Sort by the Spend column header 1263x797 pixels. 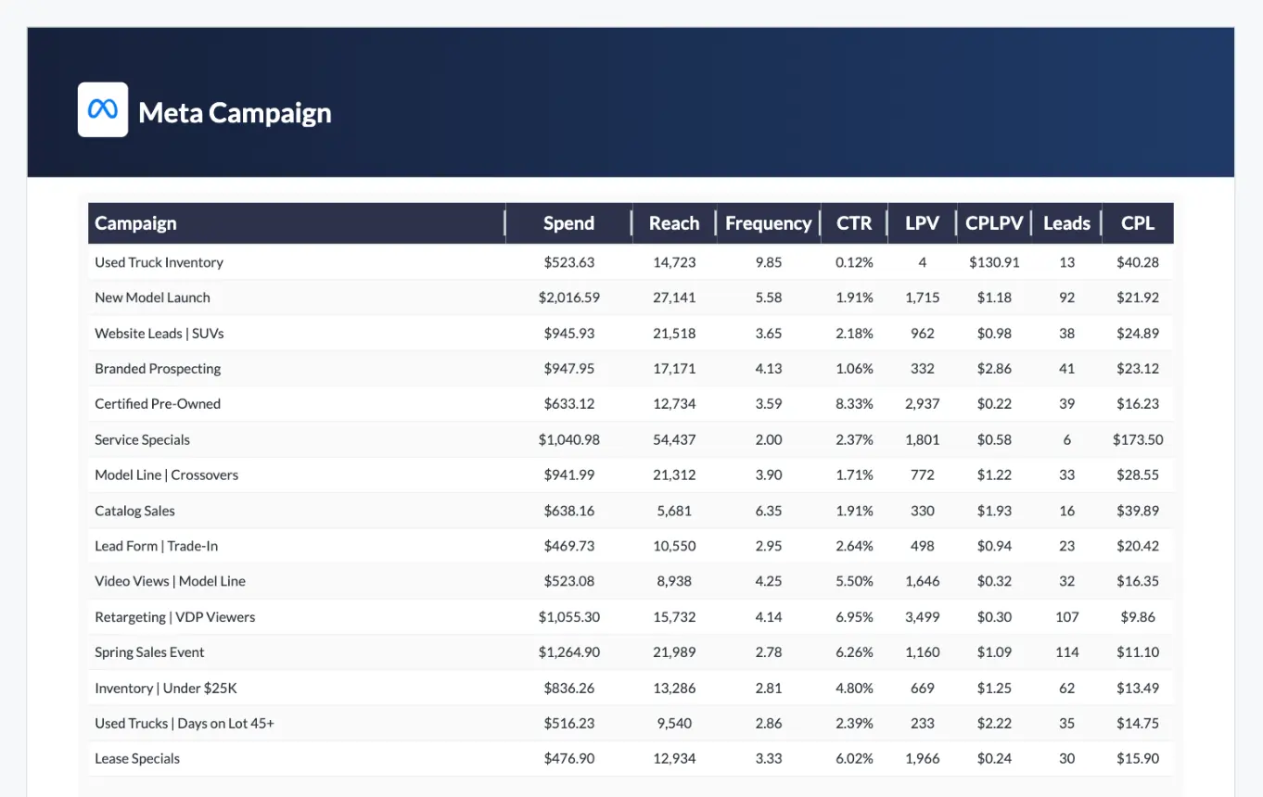click(568, 223)
